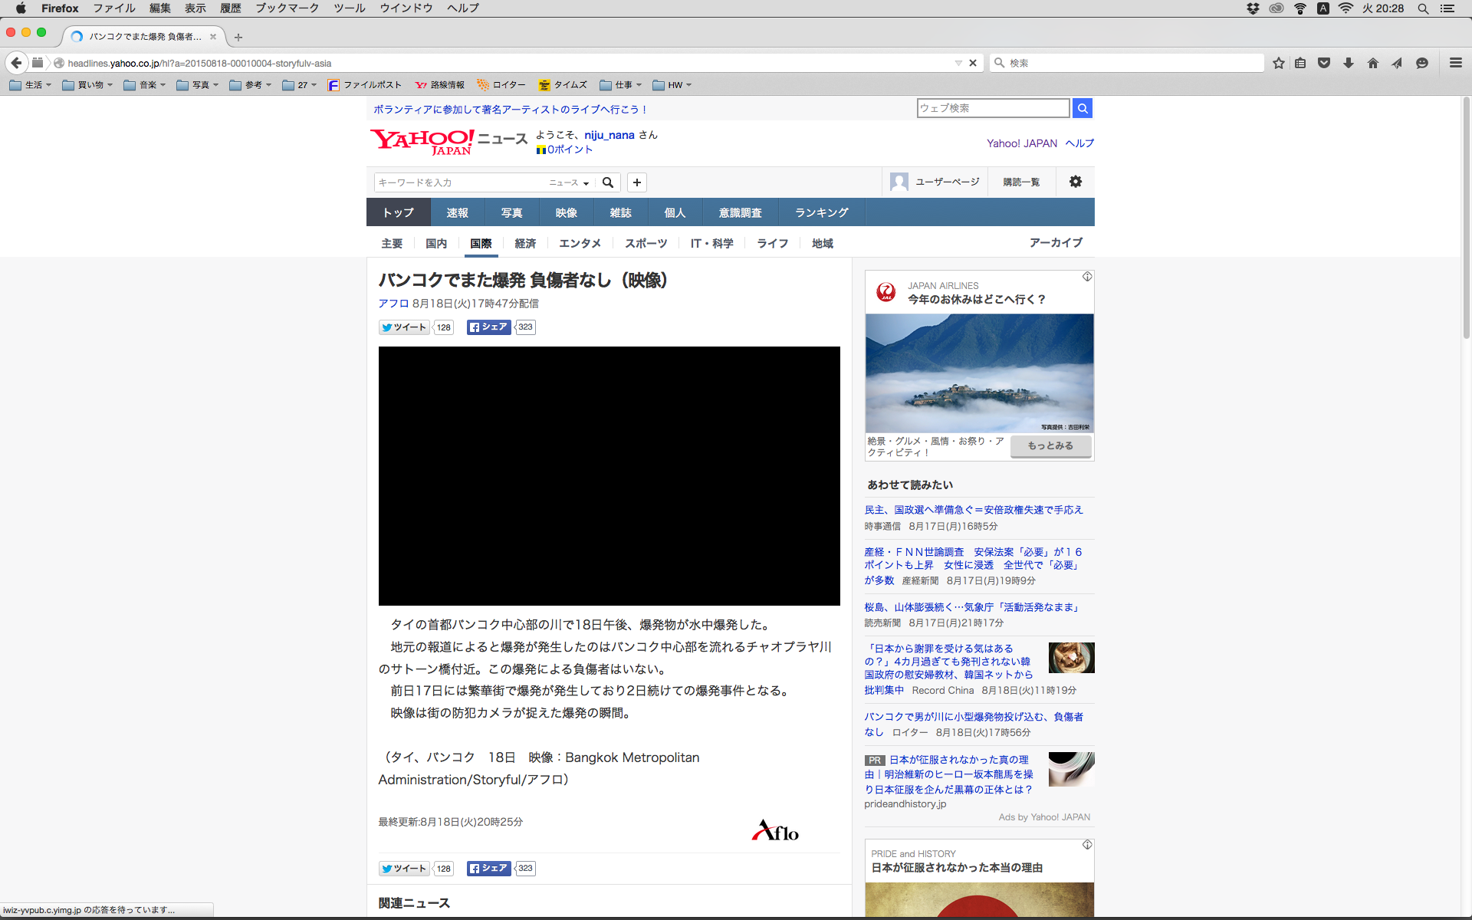
Task: Click the Yahoo settings gear icon
Action: pyautogui.click(x=1076, y=182)
